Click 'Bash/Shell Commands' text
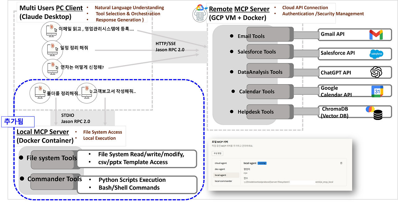Screen dimensions: 398x202 click(129, 187)
